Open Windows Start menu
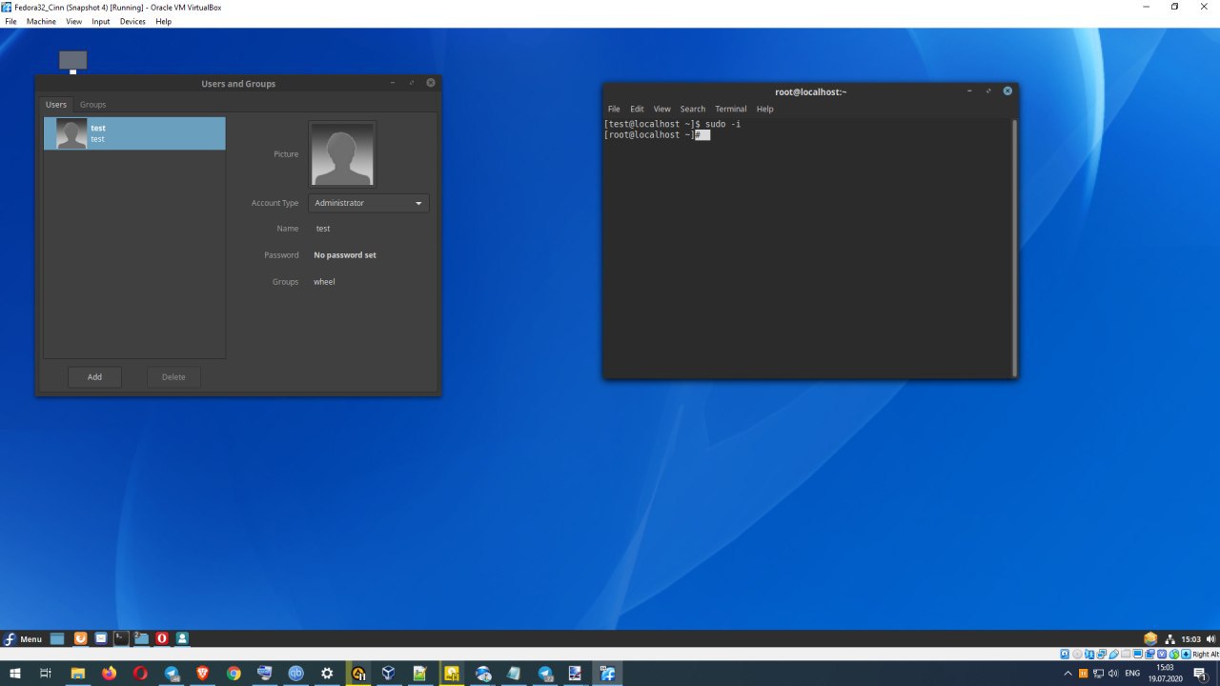 (x=15, y=673)
